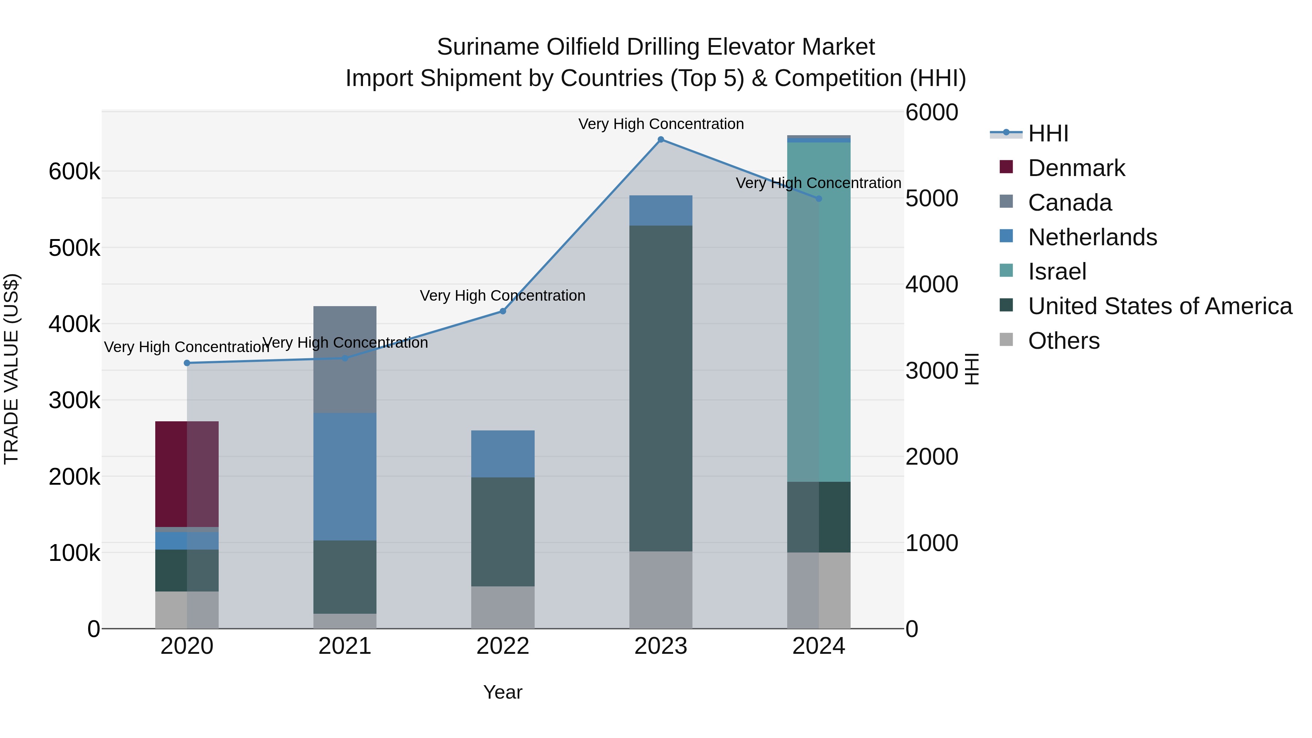Click the United States segment in 2023 bar
Screen dimensions: 1312x738
pos(661,388)
